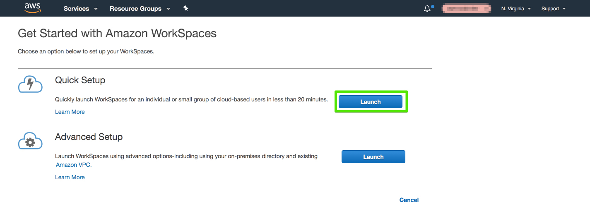Go to the AWS console home logo
The width and height of the screenshot is (590, 214).
pos(32,8)
